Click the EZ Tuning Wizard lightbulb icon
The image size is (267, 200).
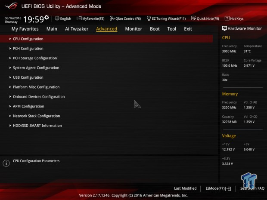149,18
